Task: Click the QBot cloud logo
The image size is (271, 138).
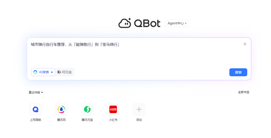Action: click(x=125, y=23)
